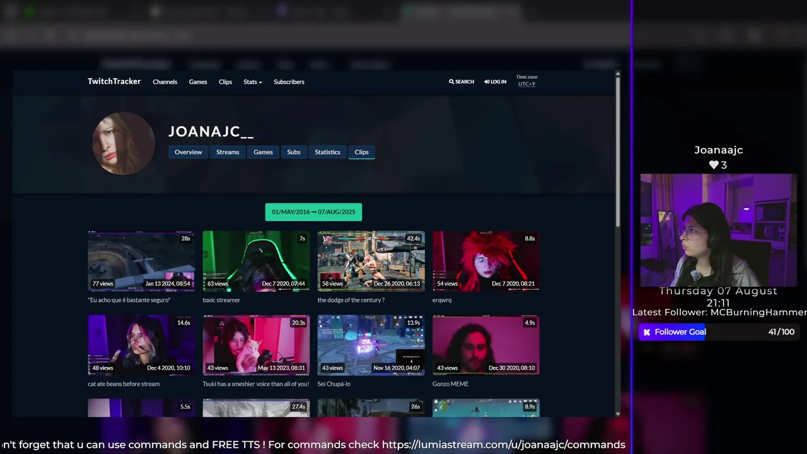Click the lumiastream.com commands URL in ticker
This screenshot has height=454, width=807.
504,445
